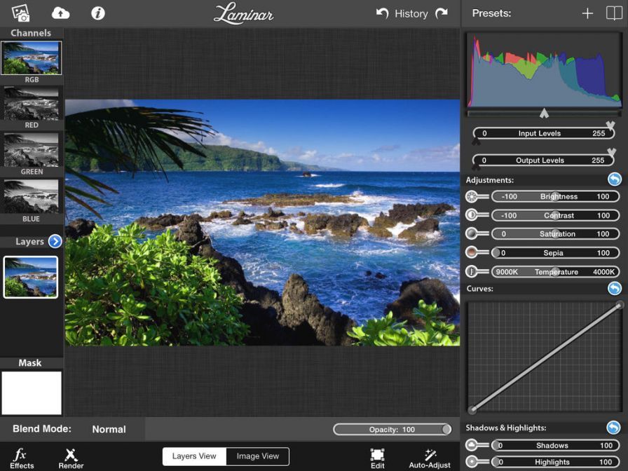628x471 pixels.
Task: Switch to the RED channel
Action: pos(32,102)
